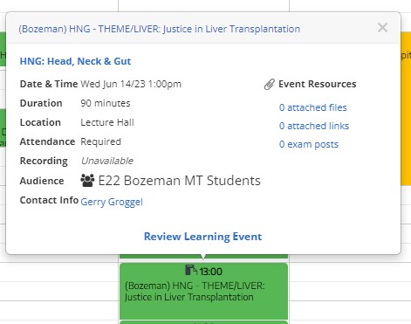411x324 pixels.
Task: Click the document icon beside 13:00
Action: [x=191, y=271]
